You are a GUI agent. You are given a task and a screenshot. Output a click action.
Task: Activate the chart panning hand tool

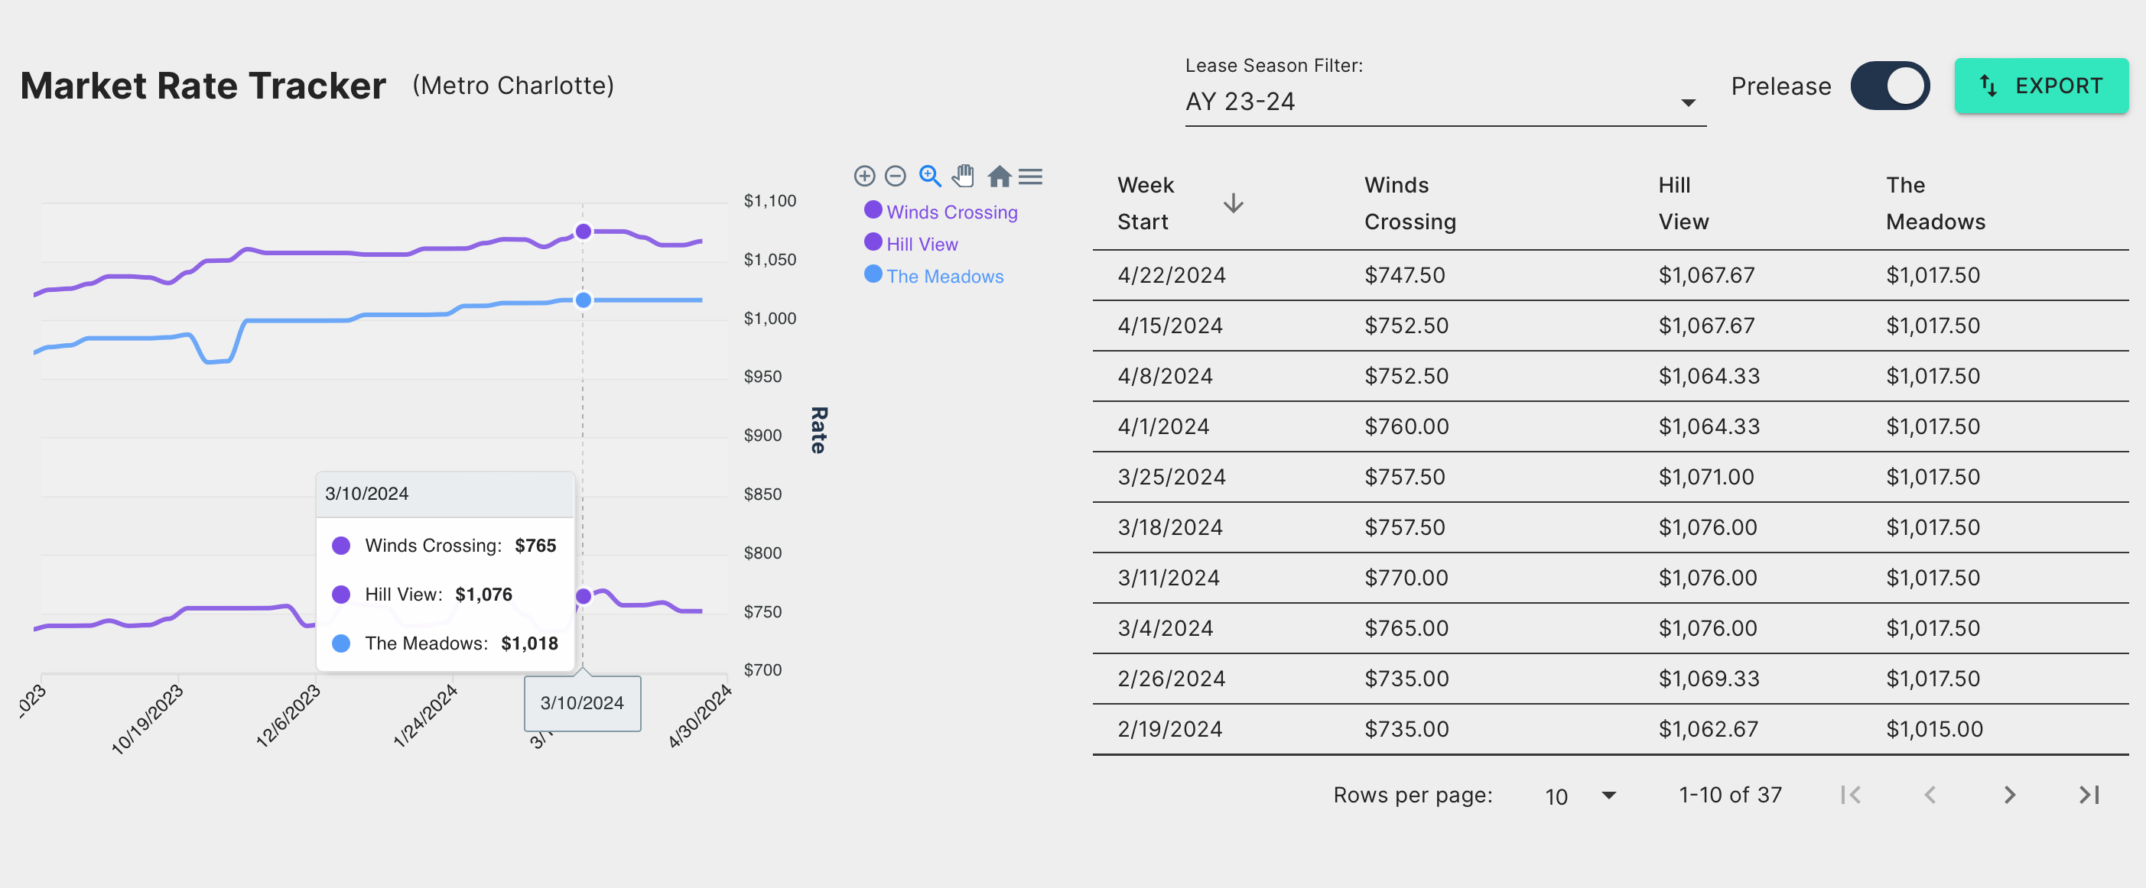pos(963,176)
